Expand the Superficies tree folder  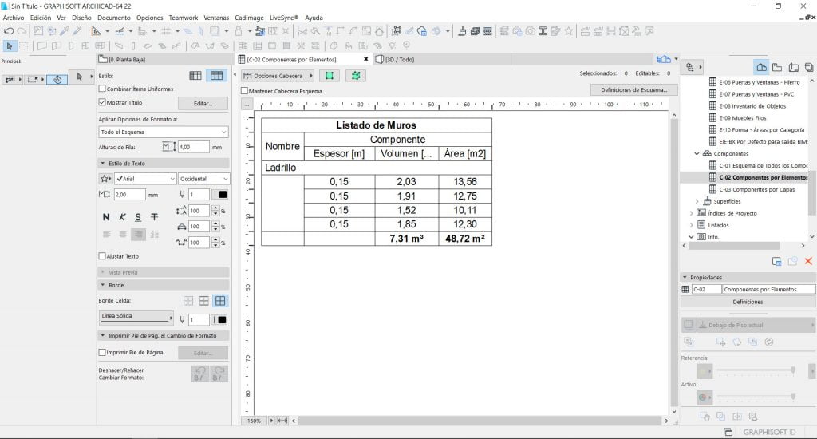coord(697,201)
